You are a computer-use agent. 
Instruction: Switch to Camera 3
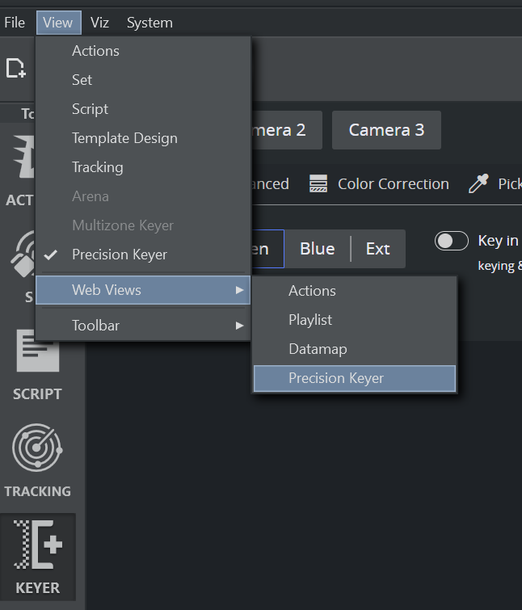386,130
